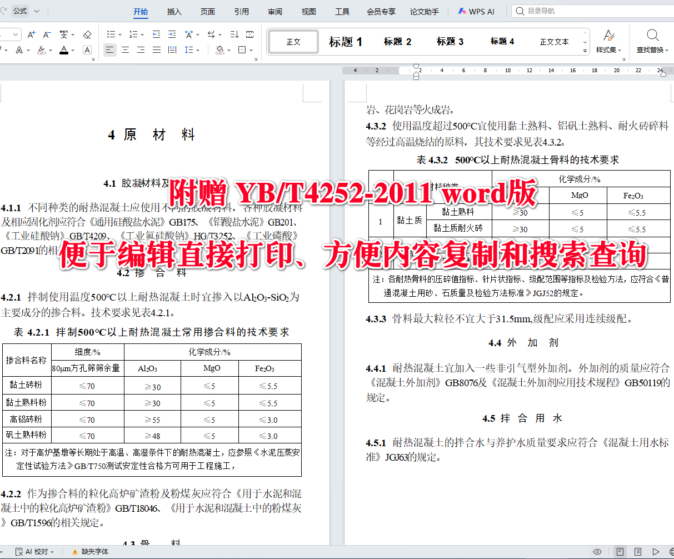The height and width of the screenshot is (559, 674).
Task: Center align the text
Action: point(126,50)
